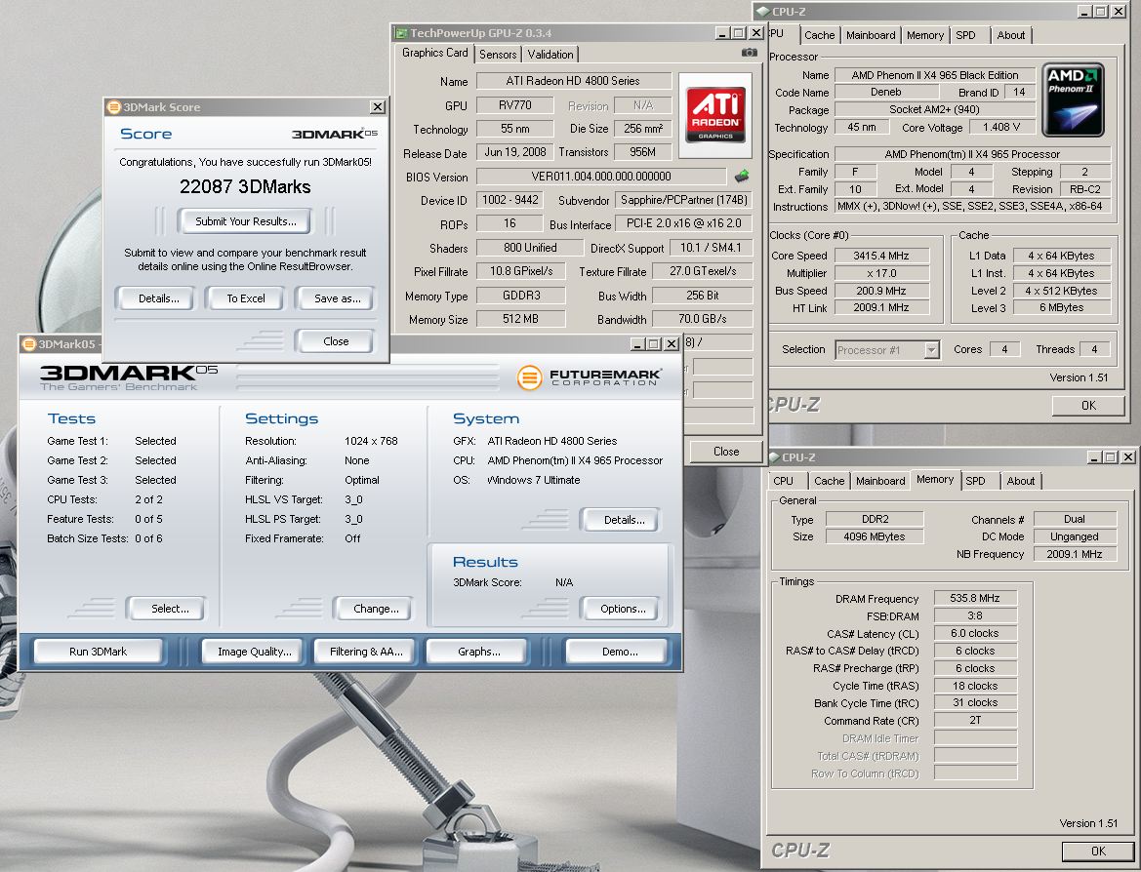
Task: Click Resolution value 1024 x 768
Action: (371, 441)
